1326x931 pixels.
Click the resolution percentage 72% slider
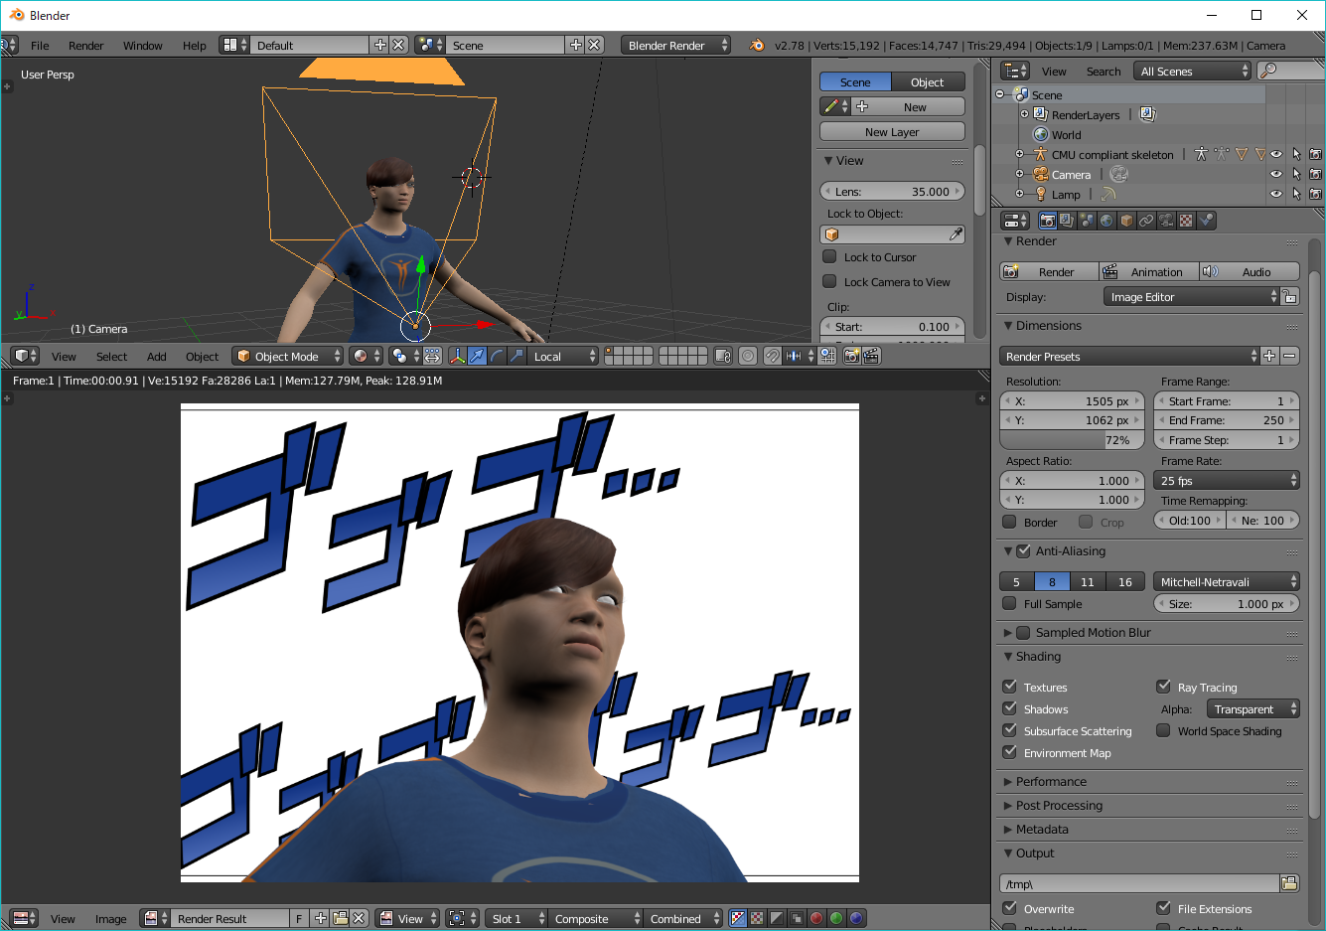1072,439
